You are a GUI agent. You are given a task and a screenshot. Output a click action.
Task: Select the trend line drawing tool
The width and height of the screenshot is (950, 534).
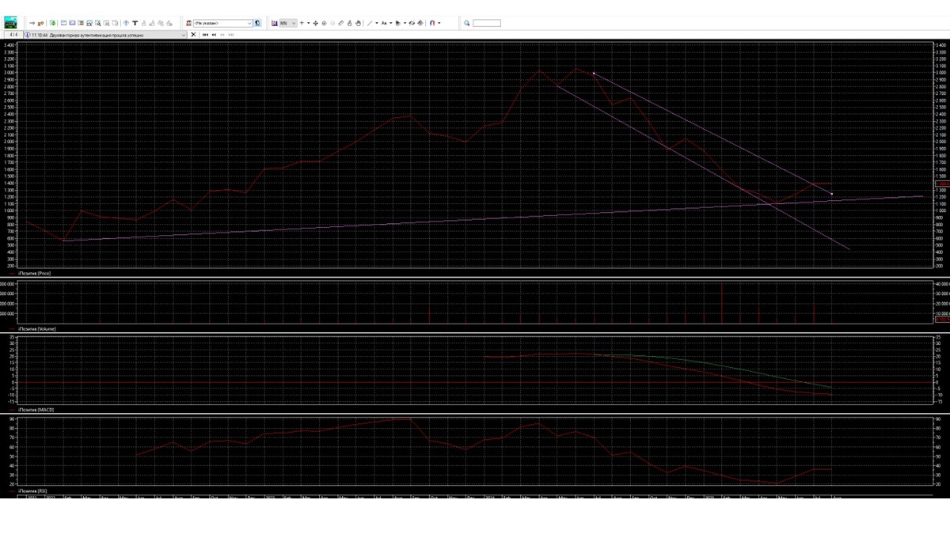[370, 23]
